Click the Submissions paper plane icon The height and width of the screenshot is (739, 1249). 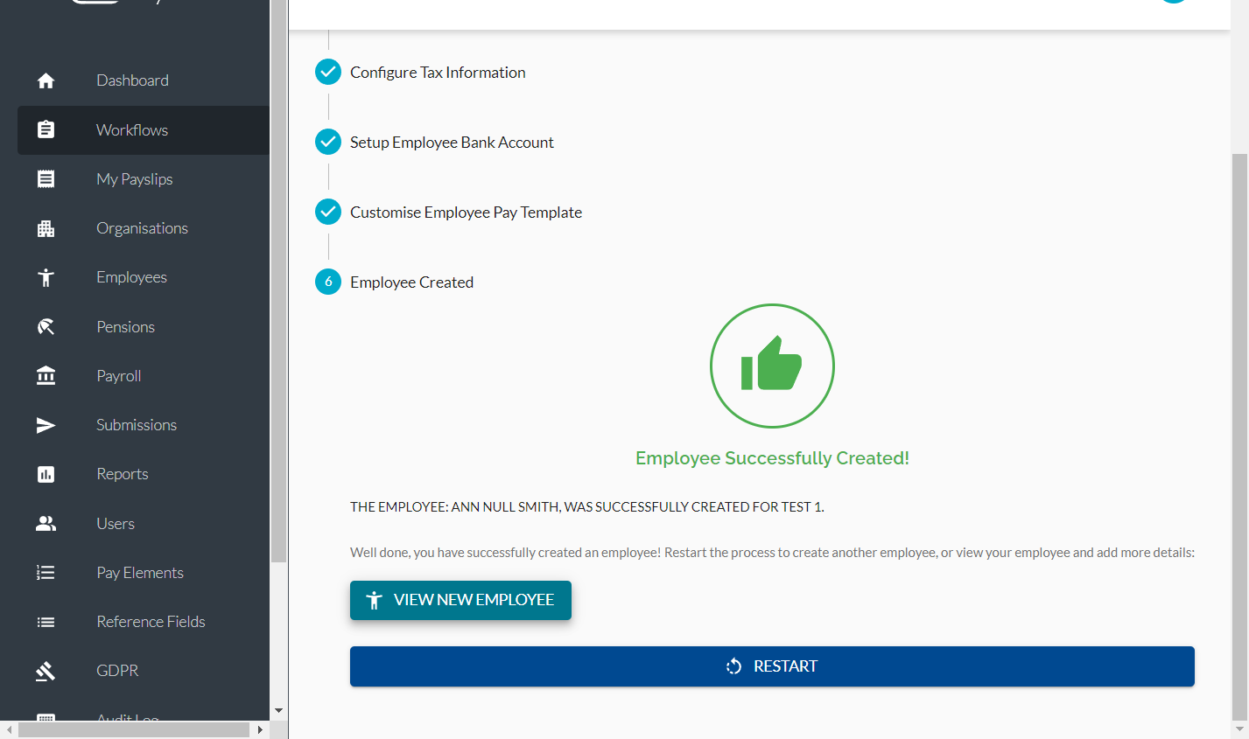[46, 425]
